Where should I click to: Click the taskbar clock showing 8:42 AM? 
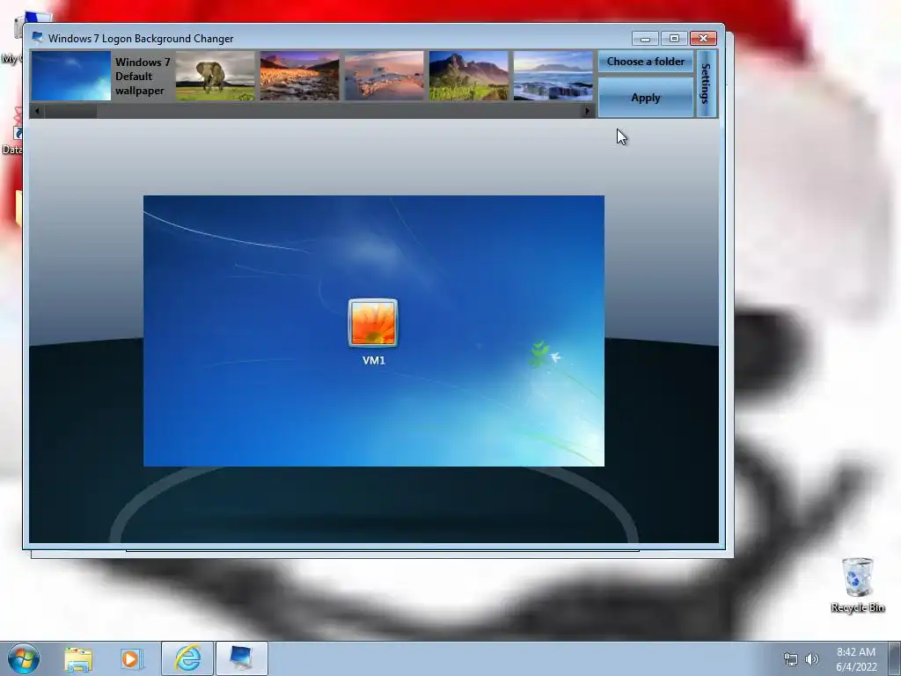[x=856, y=659]
